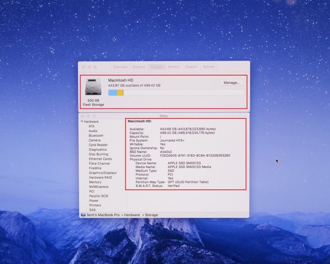This screenshot has width=330, height=264.
Task: Select PCI in the sidebar list
Action: [92, 191]
